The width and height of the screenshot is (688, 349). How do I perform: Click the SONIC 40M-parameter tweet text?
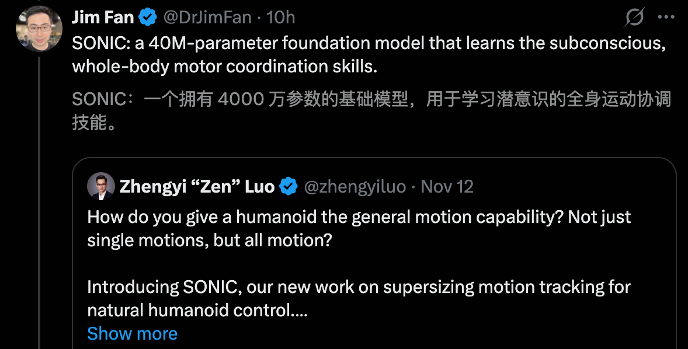[369, 44]
